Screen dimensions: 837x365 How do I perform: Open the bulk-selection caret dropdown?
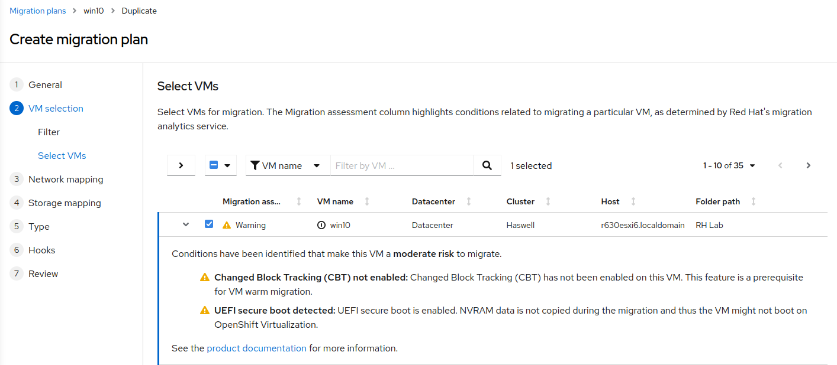pos(227,165)
